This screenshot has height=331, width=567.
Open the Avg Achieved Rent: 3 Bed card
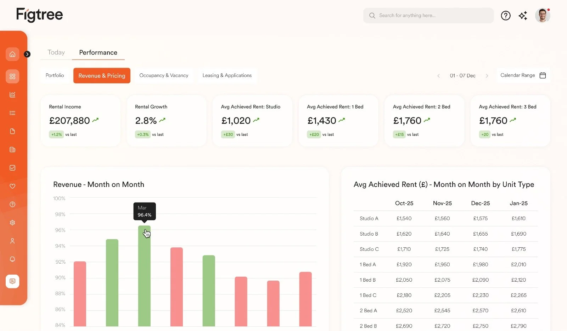[510, 121]
